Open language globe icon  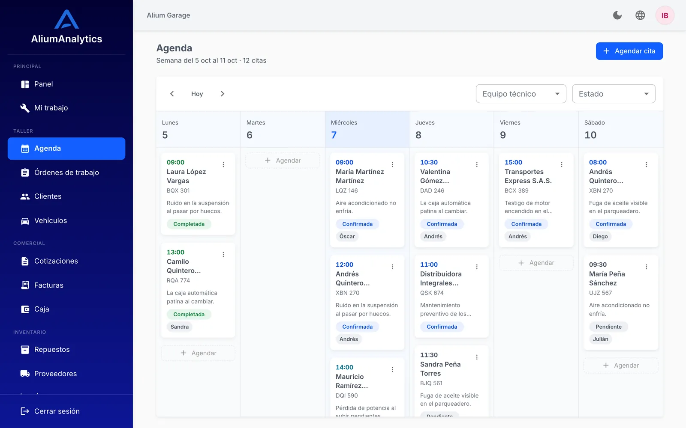tap(640, 15)
